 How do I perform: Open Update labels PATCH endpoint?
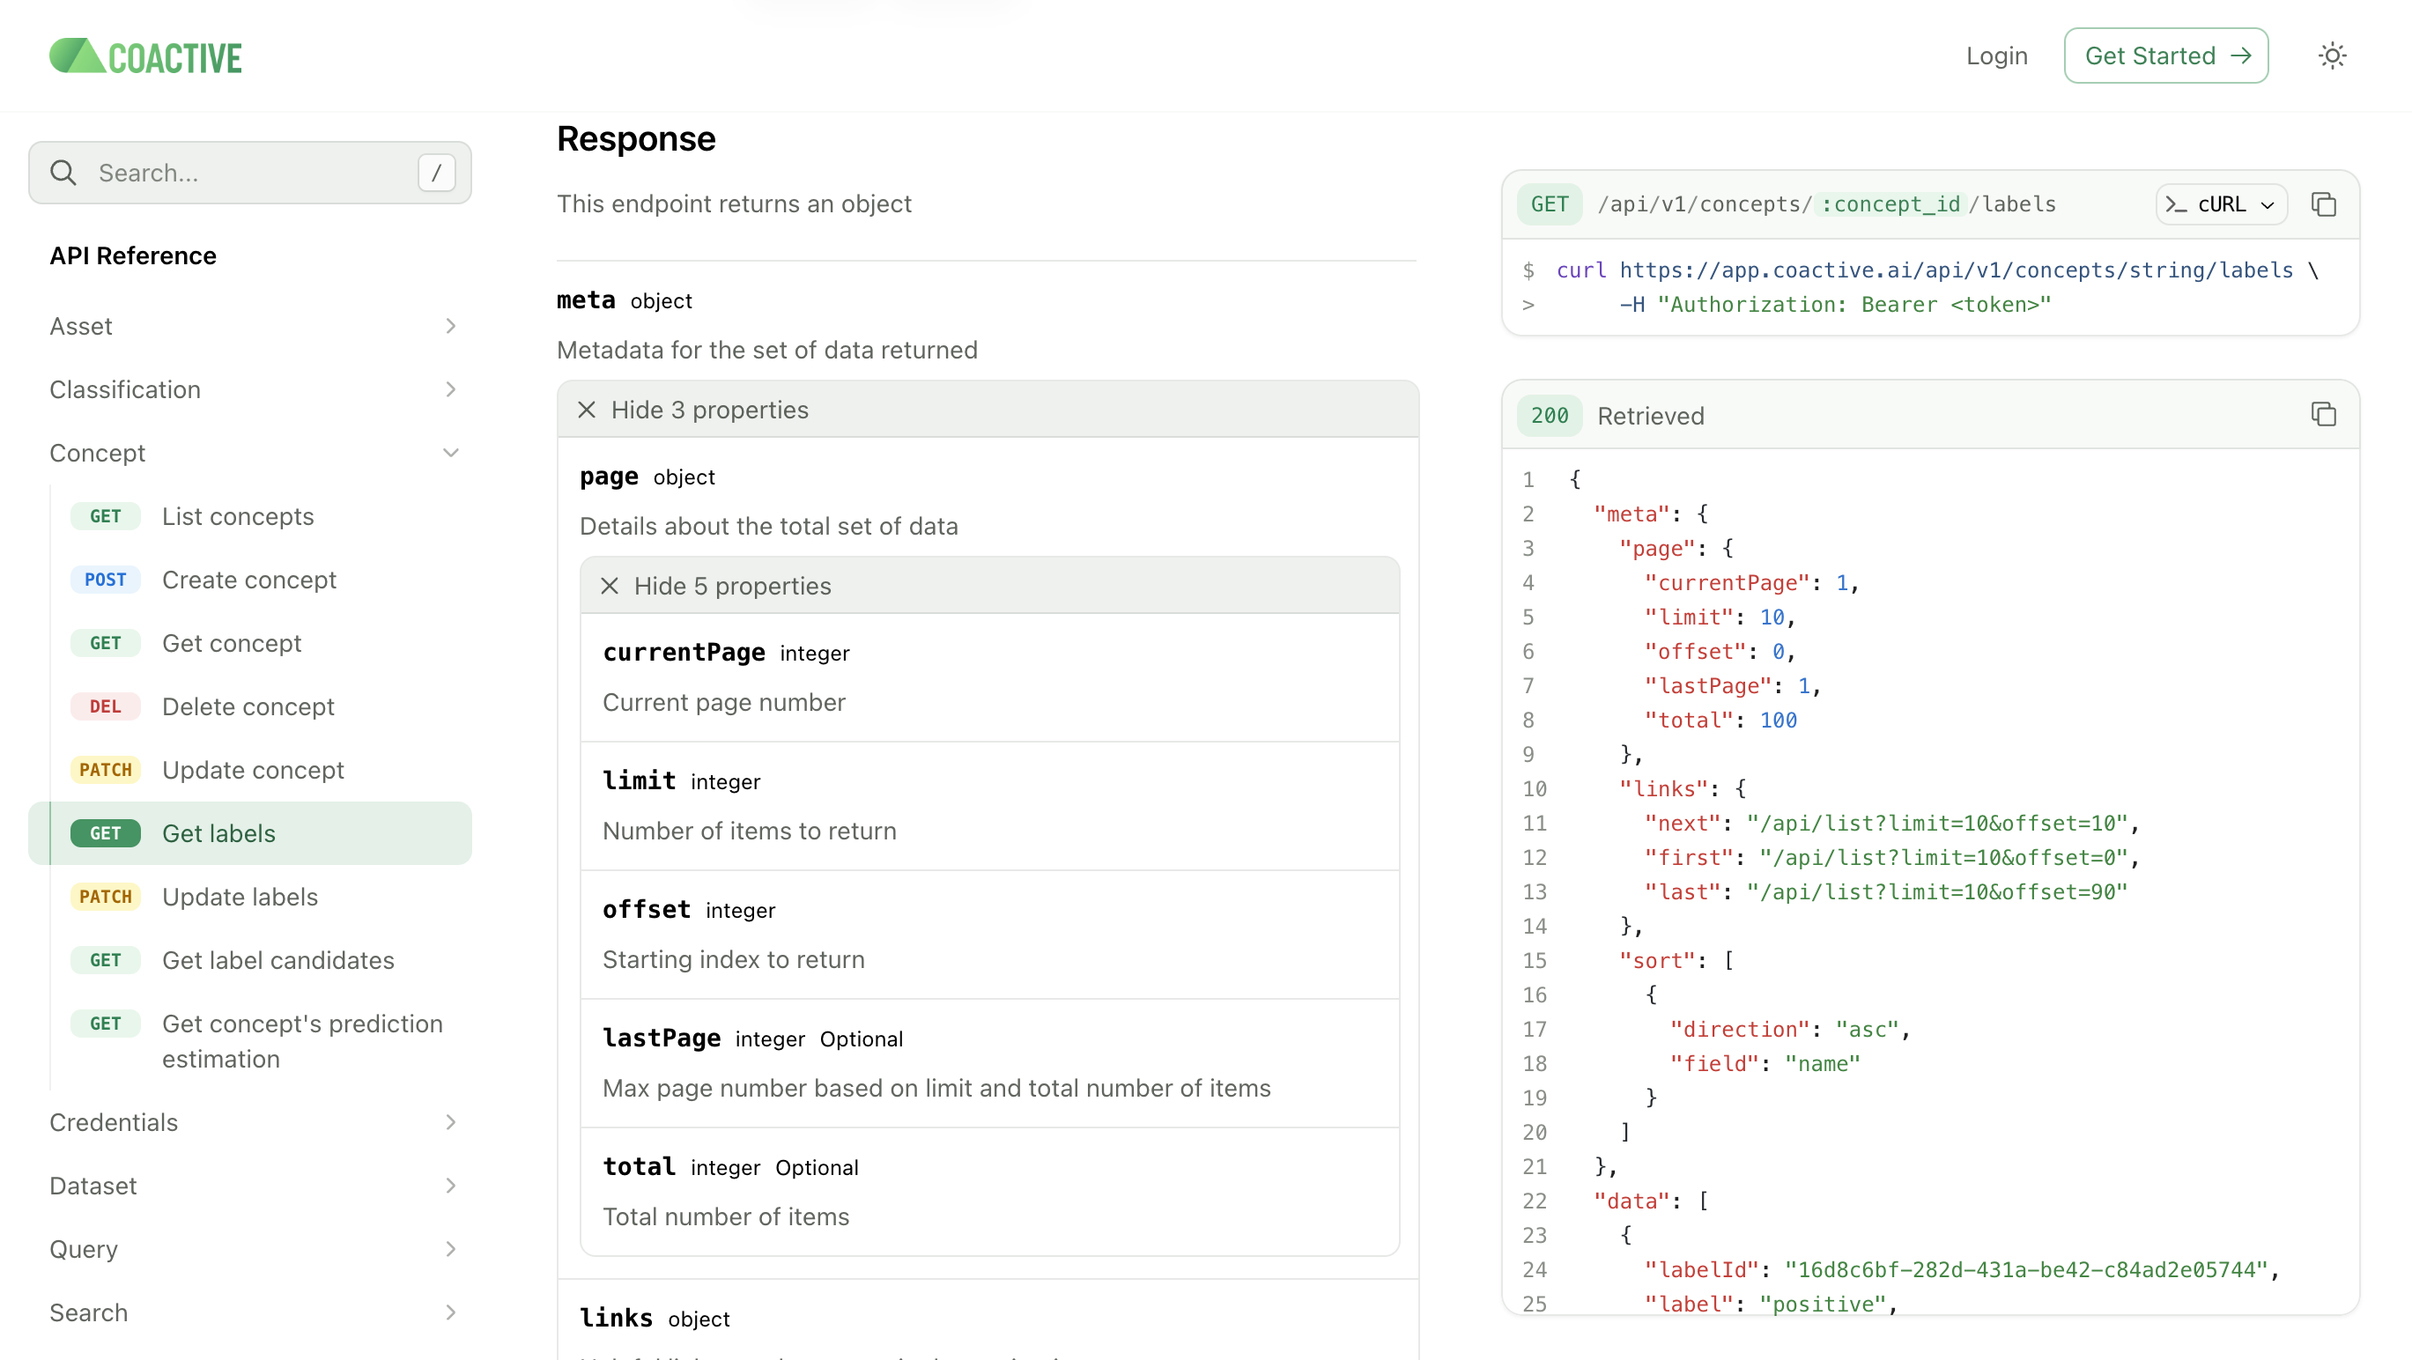click(239, 897)
